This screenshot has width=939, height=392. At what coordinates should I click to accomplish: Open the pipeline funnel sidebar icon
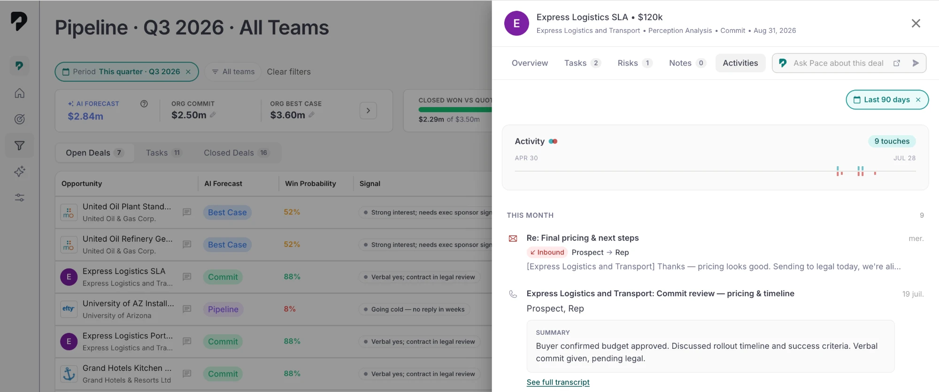tap(19, 146)
